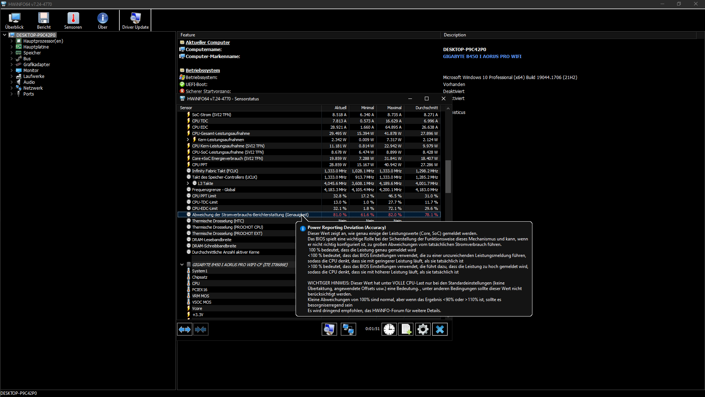Select the Netzwerk tree item

click(33, 88)
